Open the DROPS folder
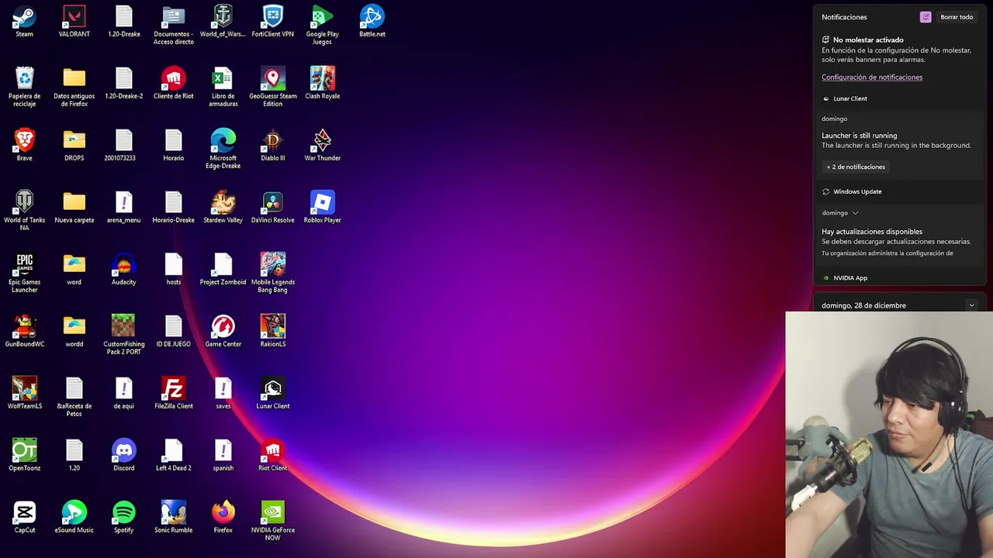Screen dimensions: 993x558 tap(74, 146)
